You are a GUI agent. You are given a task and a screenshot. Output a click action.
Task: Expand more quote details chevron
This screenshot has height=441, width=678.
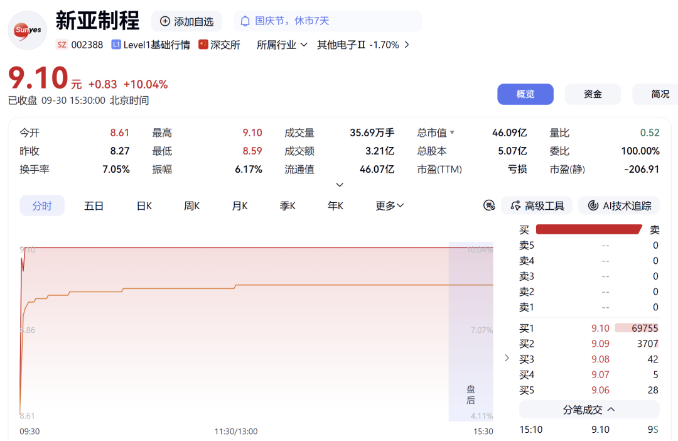[340, 185]
